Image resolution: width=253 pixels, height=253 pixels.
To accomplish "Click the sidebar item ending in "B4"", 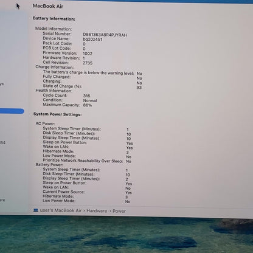I will tap(2, 142).
